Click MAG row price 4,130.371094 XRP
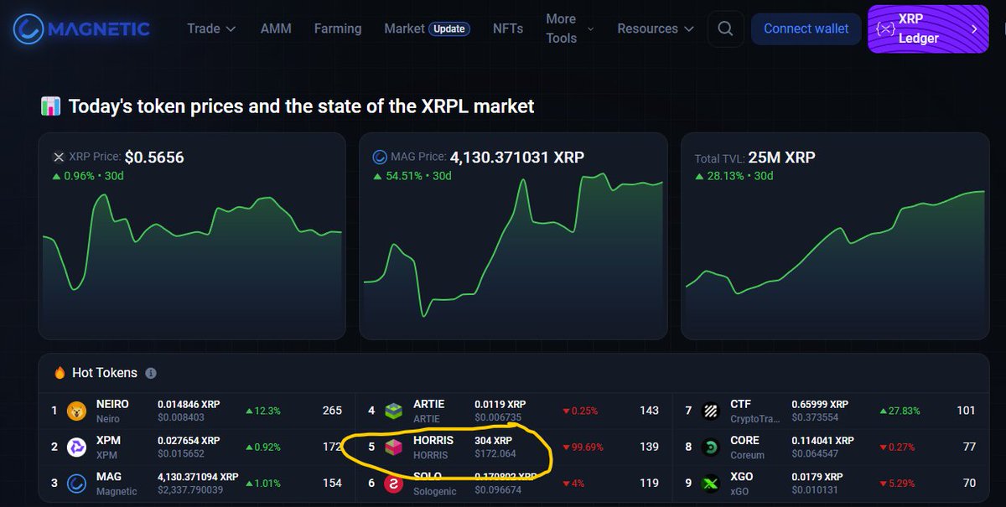Image resolution: width=1006 pixels, height=507 pixels. point(198,476)
